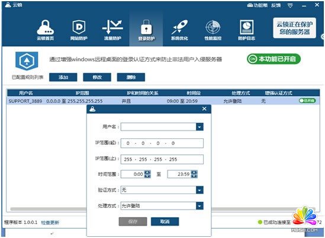Open the title bar dropdown menu triangle
Screen dimensions: 325x238
(290, 6)
